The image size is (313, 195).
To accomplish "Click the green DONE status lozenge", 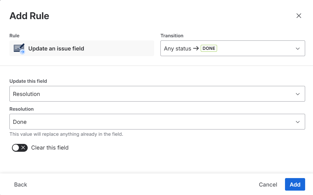I will point(209,48).
